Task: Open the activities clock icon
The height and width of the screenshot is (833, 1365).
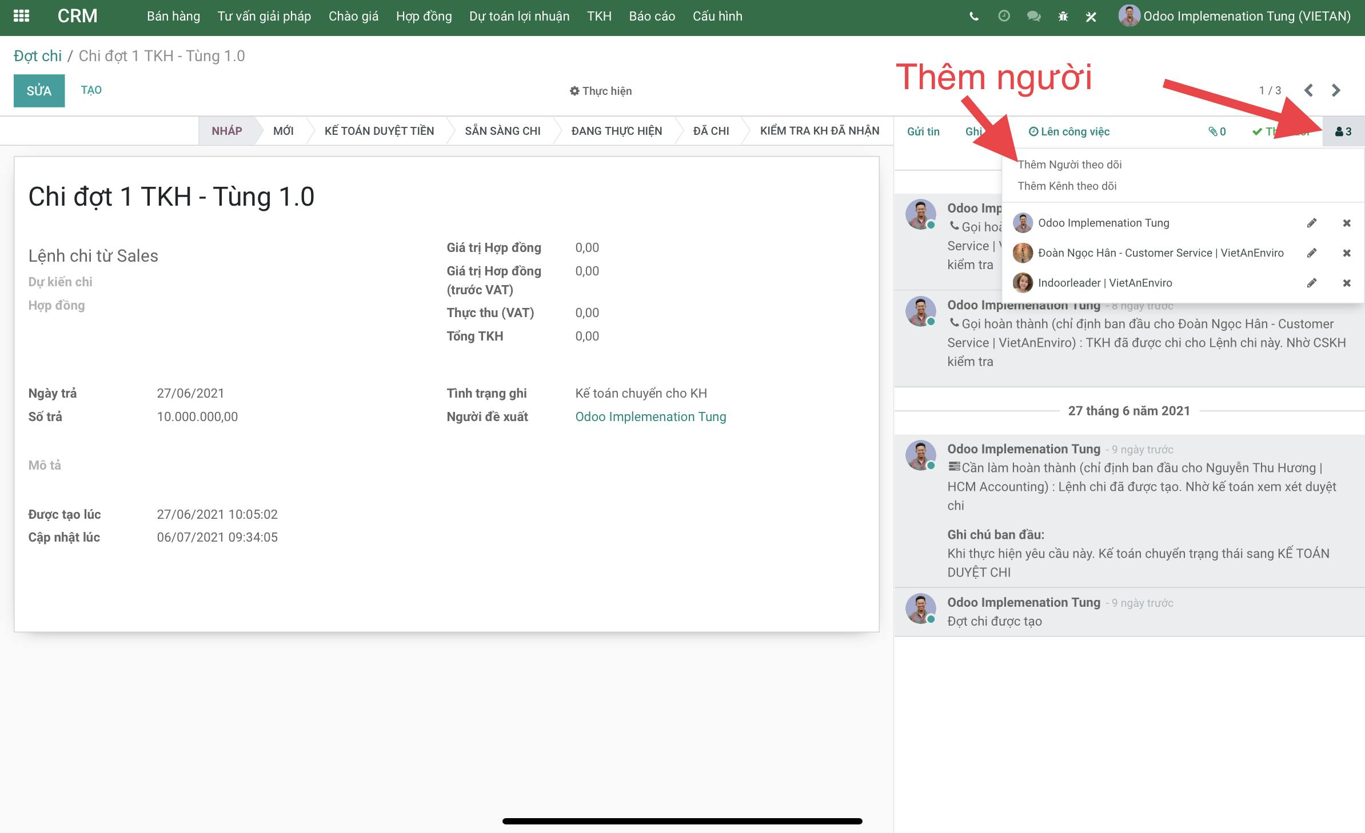Action: (1004, 16)
